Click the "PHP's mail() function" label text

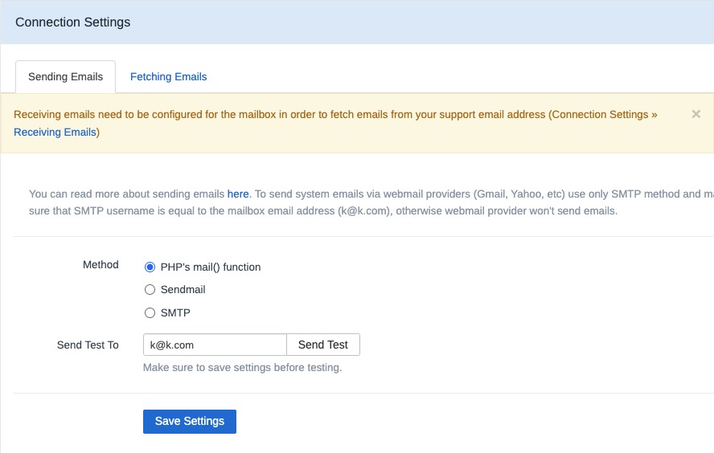pos(211,267)
